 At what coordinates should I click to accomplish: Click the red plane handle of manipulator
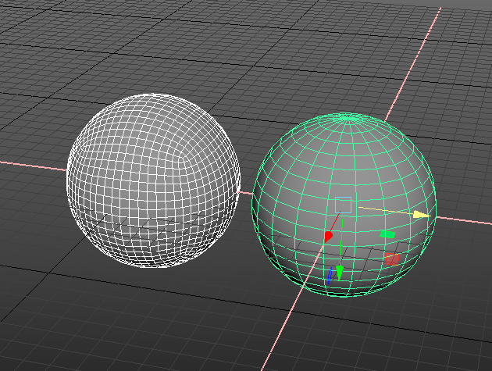point(392,259)
